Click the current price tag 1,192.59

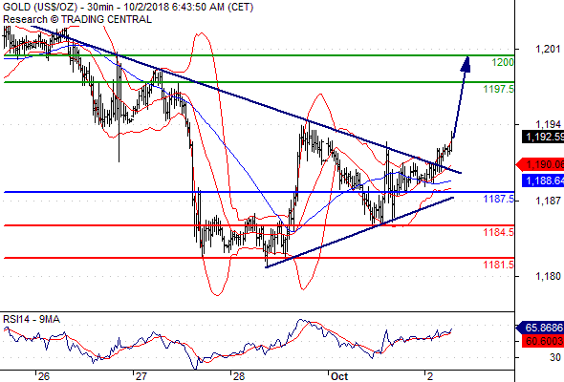coord(543,137)
